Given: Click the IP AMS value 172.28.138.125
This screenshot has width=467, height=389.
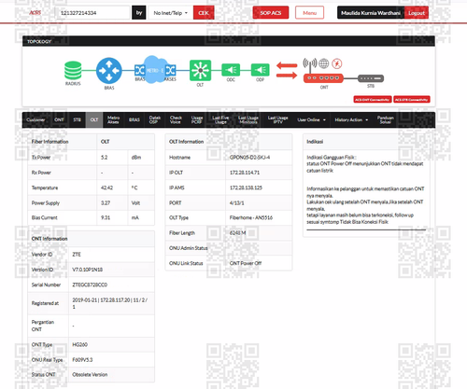Looking at the screenshot, I should coord(246,188).
